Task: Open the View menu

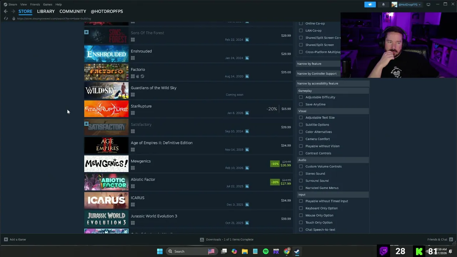Action: pos(23,4)
